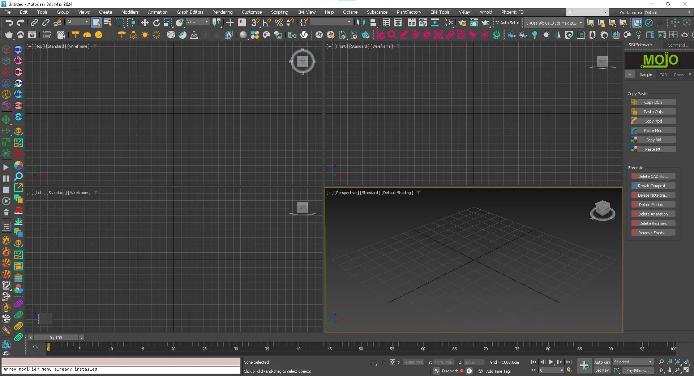Click the current frame number field

click(x=549, y=370)
